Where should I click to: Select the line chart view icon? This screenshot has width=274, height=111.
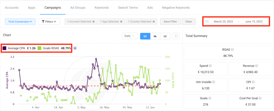pyautogui.click(x=145, y=36)
